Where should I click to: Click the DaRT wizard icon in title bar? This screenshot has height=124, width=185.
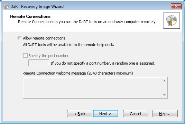(x=6, y=6)
